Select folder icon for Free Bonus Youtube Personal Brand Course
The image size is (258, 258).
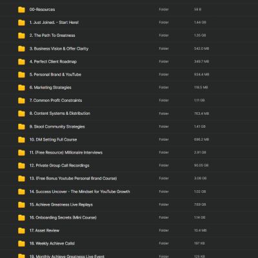click(x=21, y=179)
